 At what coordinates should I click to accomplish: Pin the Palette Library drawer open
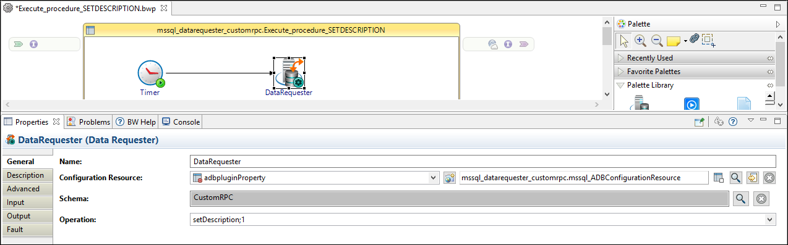(x=770, y=85)
